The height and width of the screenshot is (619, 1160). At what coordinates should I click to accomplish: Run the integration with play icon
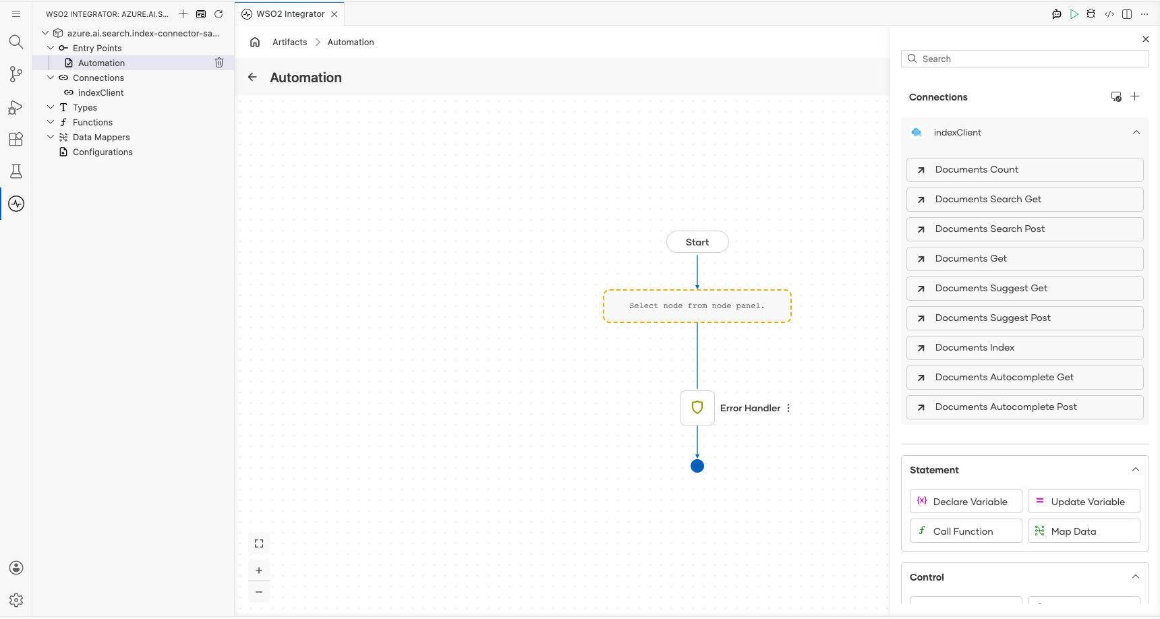click(x=1074, y=13)
